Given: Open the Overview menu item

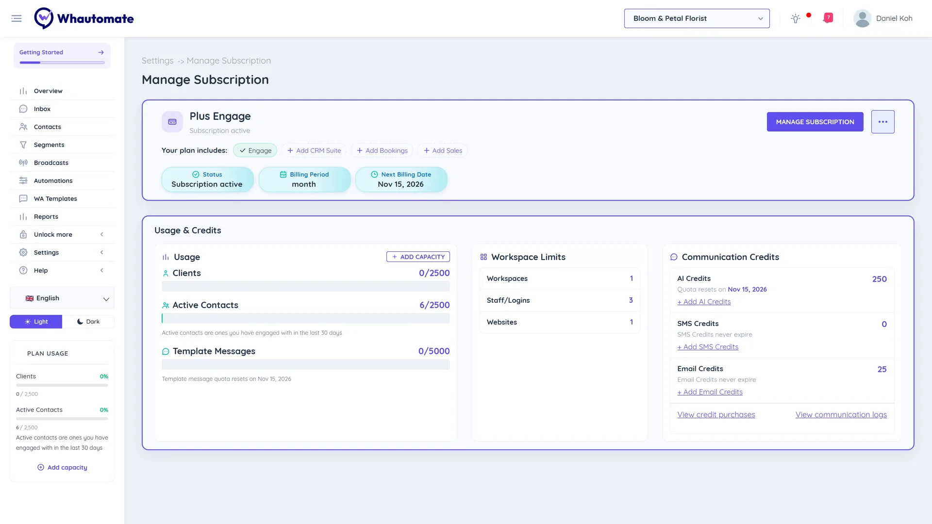Looking at the screenshot, I should click(62, 91).
